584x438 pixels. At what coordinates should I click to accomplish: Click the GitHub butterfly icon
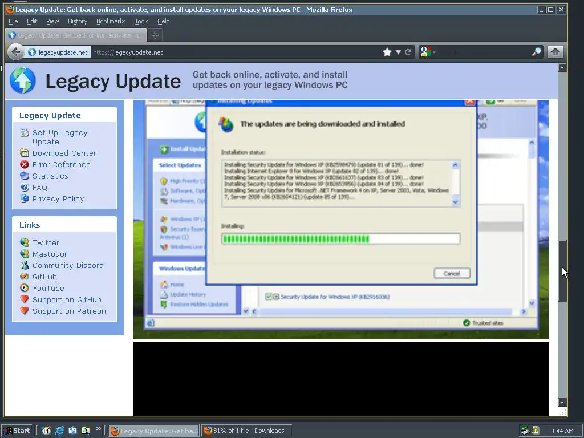point(25,277)
